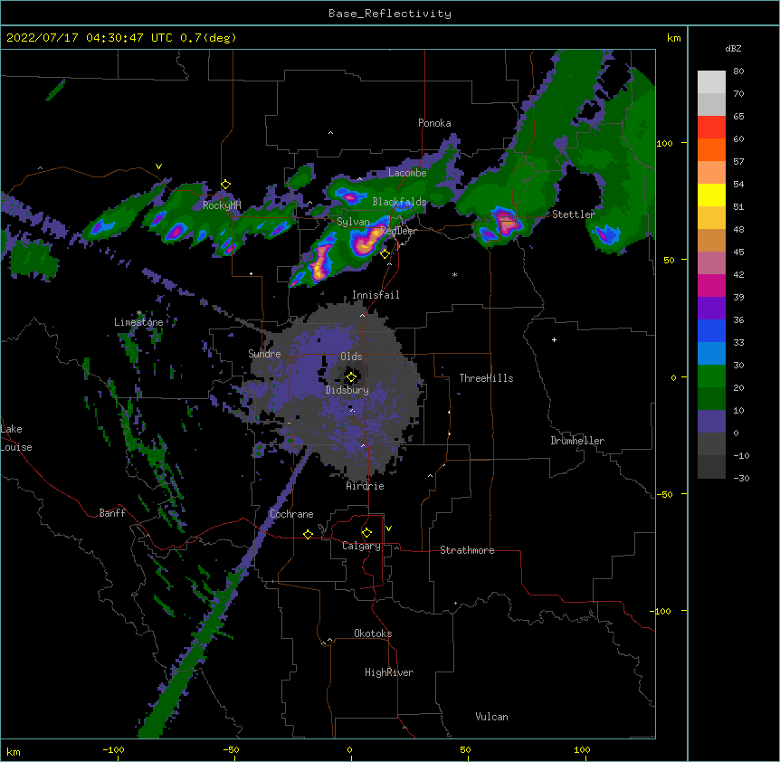Click the ThreeHills city label
The image size is (780, 762).
486,378
